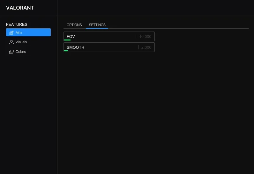Switch to the OPTIONS tab

pos(74,25)
